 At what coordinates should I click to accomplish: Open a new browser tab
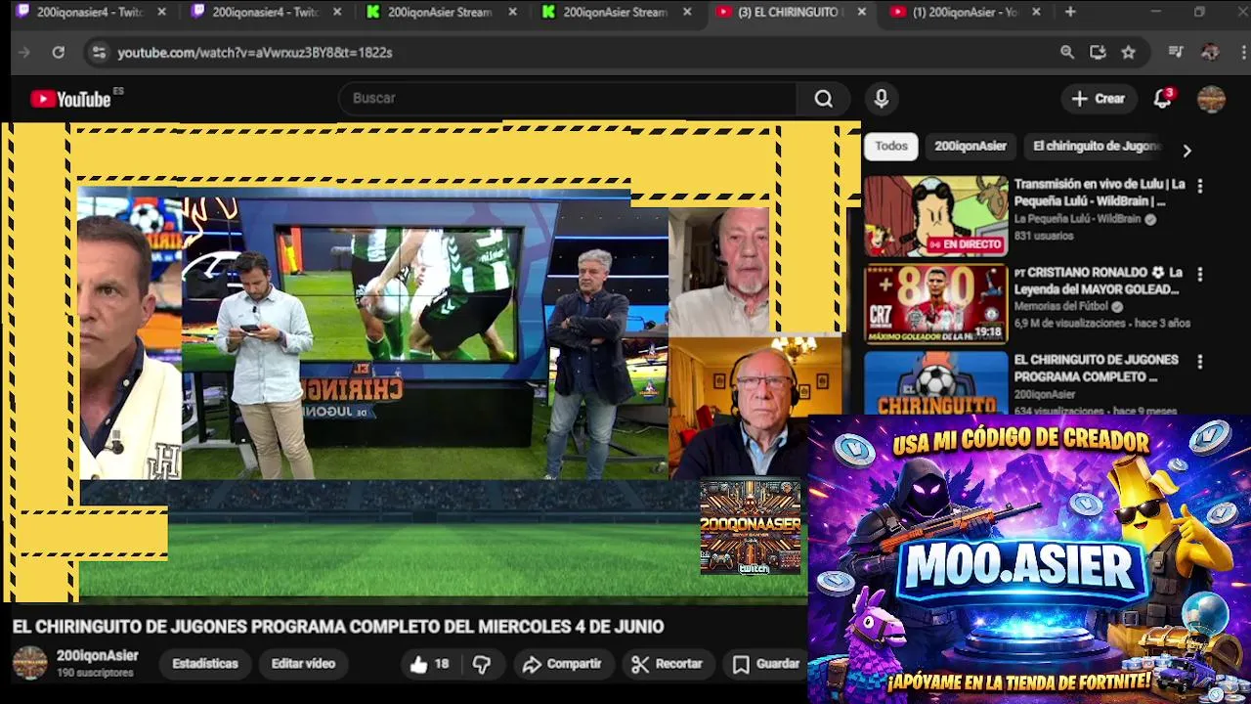coord(1070,12)
